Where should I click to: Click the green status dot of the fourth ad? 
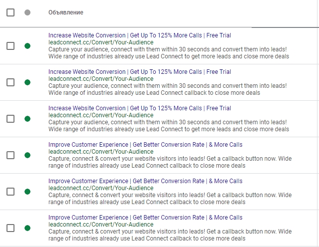point(27,155)
